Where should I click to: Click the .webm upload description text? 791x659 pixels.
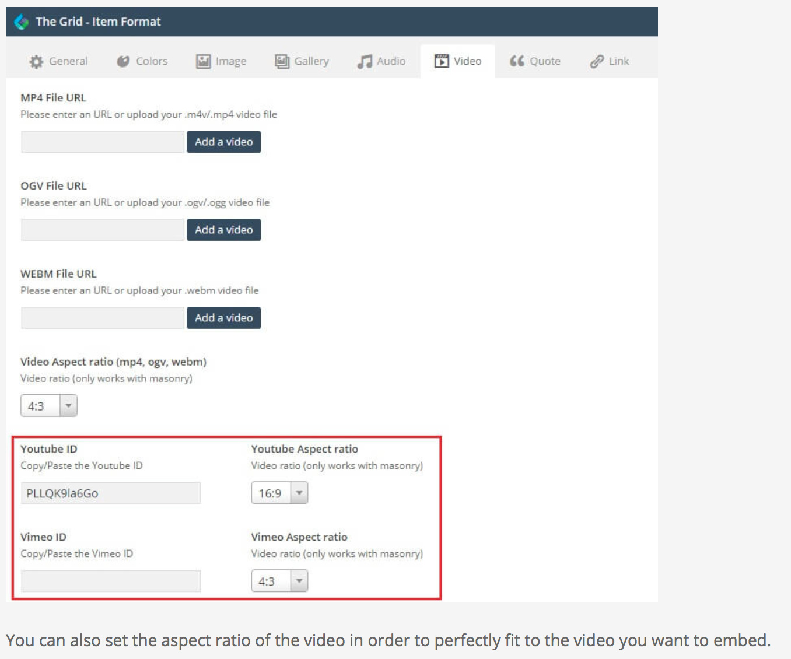[139, 290]
